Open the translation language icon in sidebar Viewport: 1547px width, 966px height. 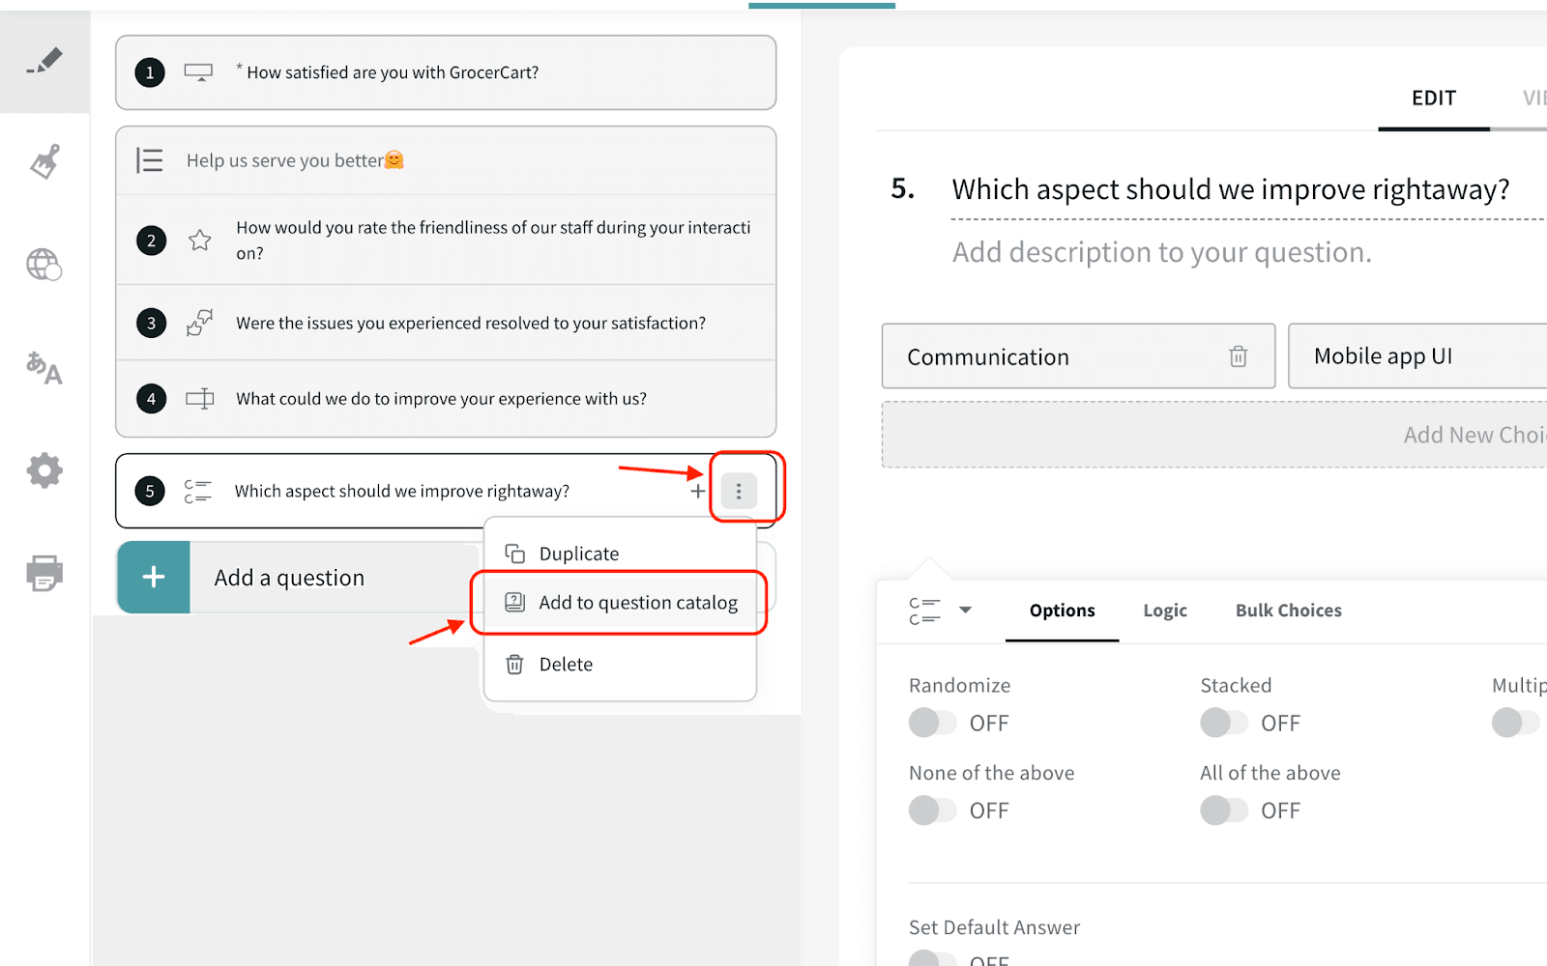tap(44, 368)
